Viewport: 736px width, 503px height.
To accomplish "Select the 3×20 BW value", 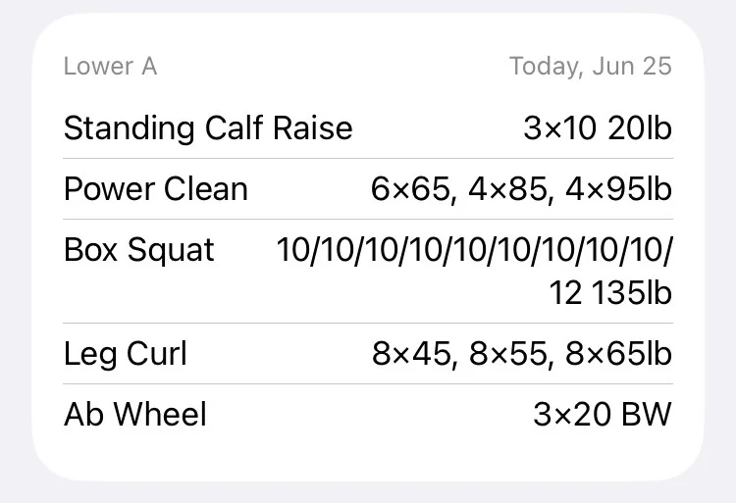I will click(x=603, y=415).
